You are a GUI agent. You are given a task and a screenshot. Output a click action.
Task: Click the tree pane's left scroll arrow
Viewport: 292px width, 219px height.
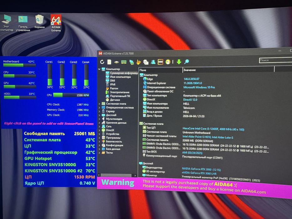coord(99,175)
